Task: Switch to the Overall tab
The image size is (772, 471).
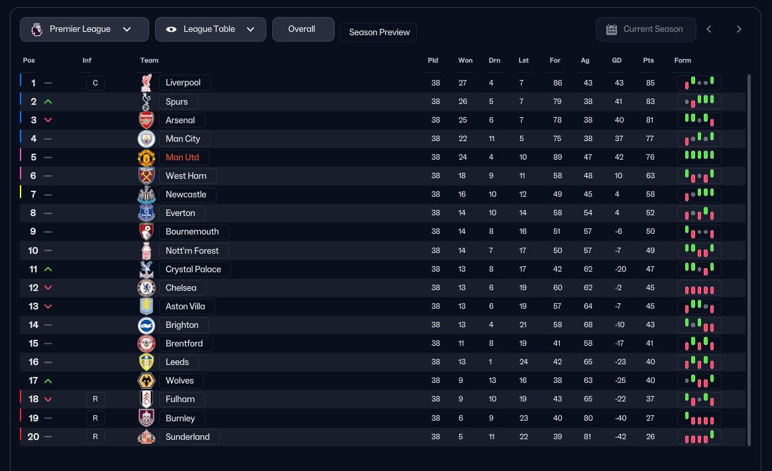Action: (x=302, y=29)
